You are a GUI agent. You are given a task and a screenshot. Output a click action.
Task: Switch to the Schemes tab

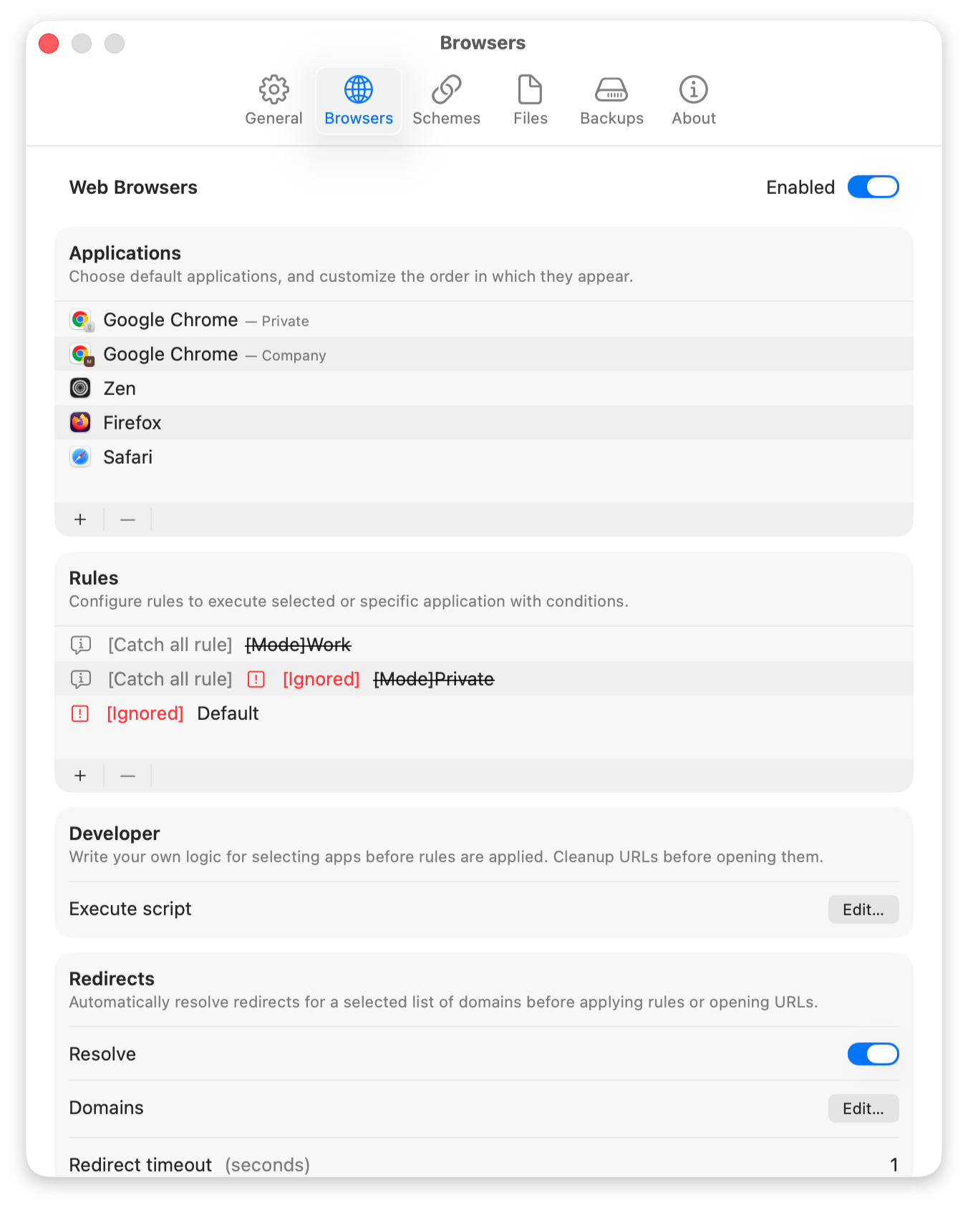click(x=446, y=101)
